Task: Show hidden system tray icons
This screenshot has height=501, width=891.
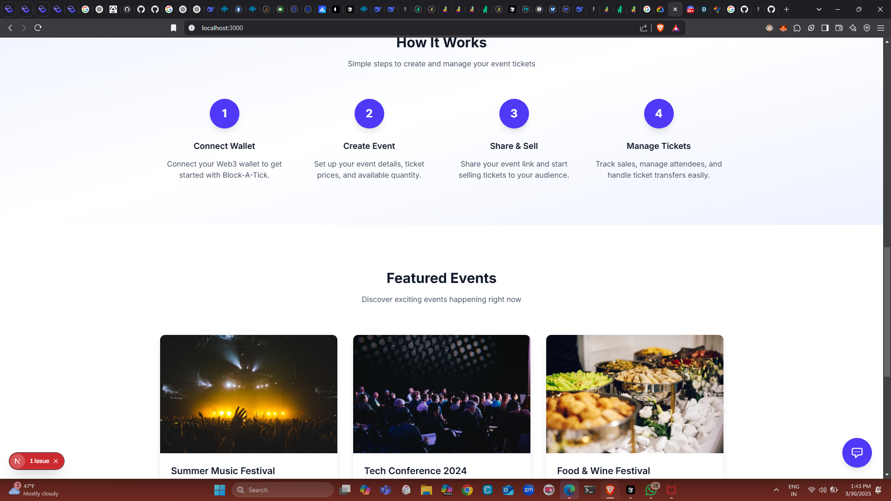Action: tap(776, 490)
